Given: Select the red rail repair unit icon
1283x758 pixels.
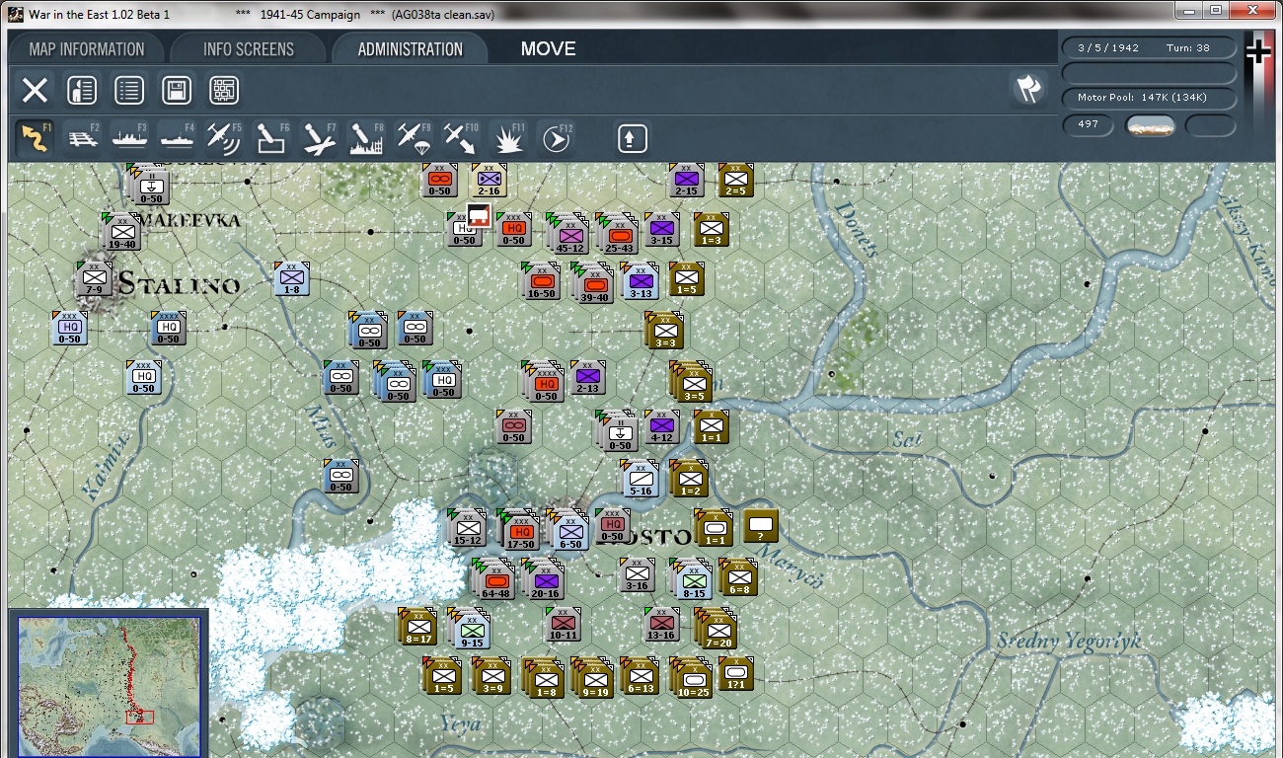Looking at the screenshot, I should [479, 215].
